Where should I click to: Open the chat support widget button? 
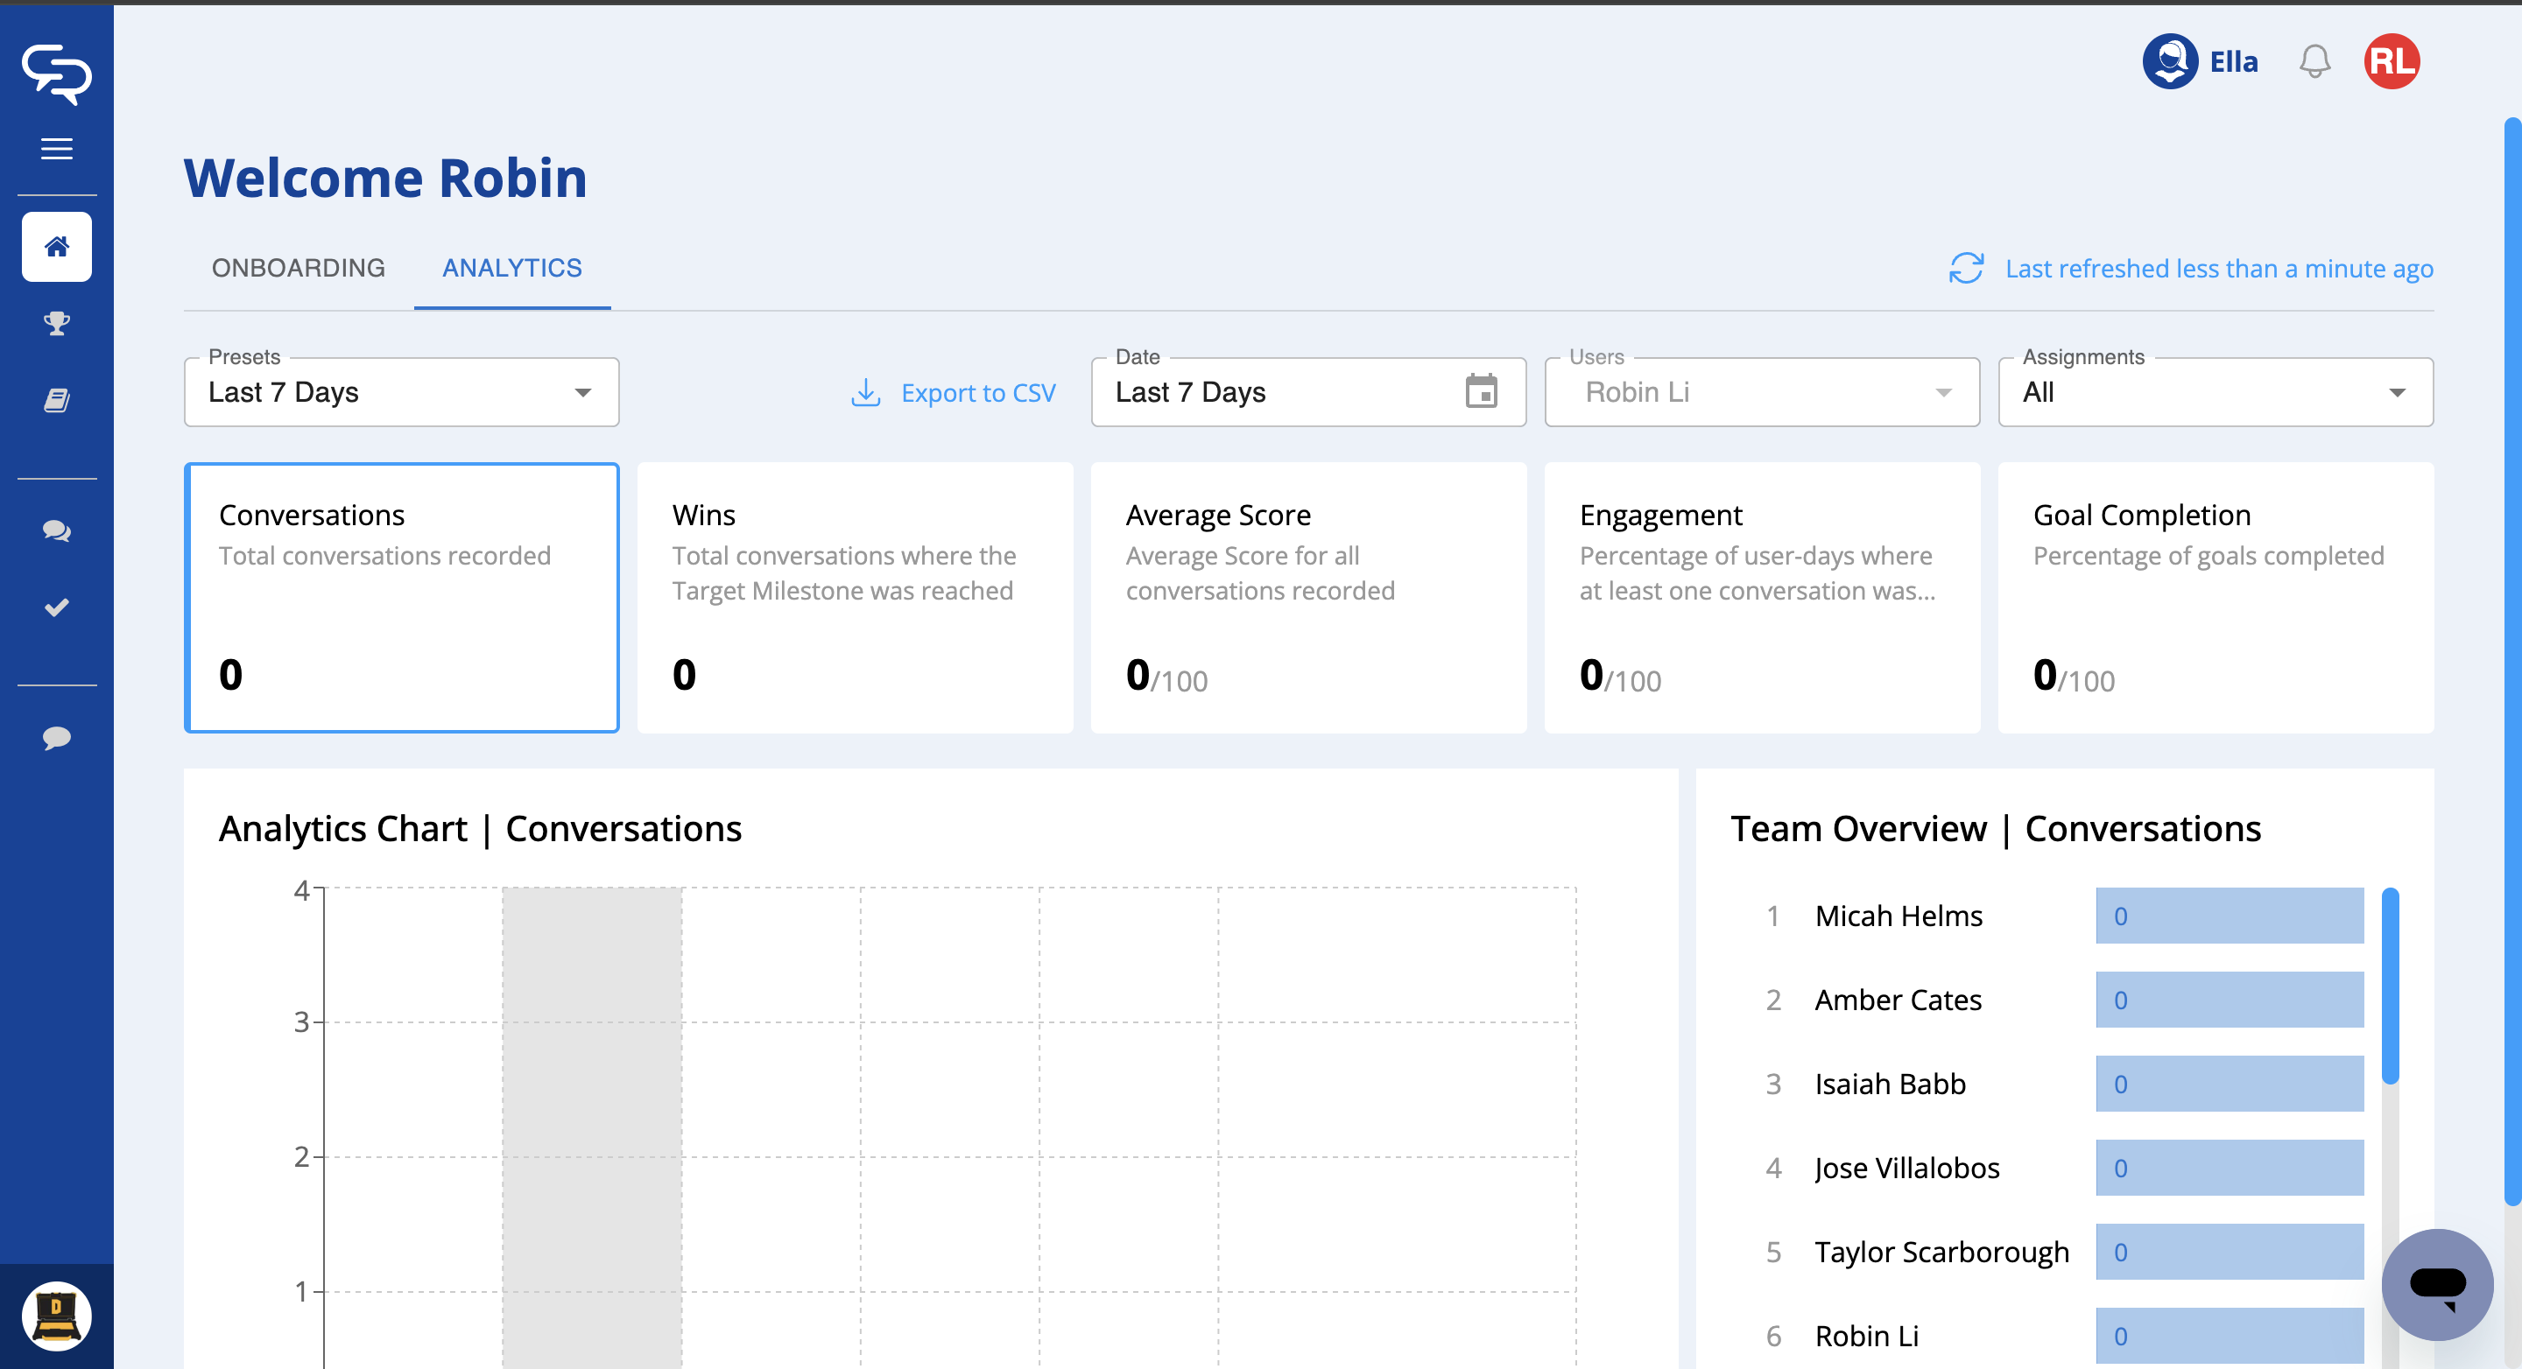[x=2437, y=1284]
